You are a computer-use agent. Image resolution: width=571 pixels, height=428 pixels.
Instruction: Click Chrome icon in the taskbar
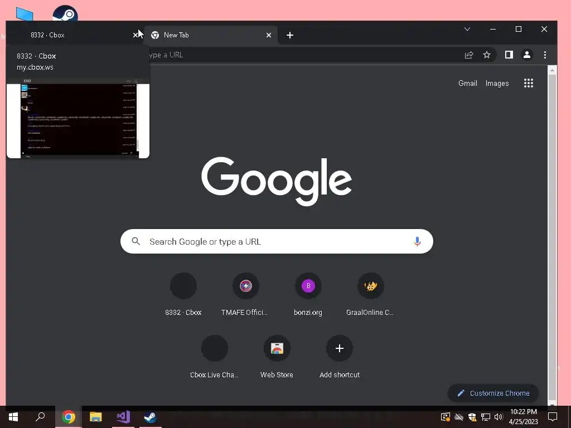(69, 417)
